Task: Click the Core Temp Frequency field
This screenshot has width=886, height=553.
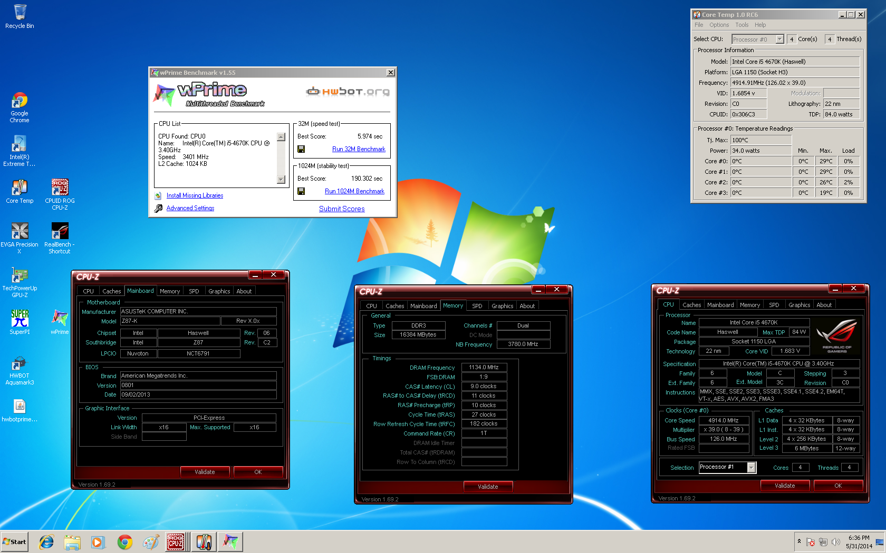Action: click(795, 83)
